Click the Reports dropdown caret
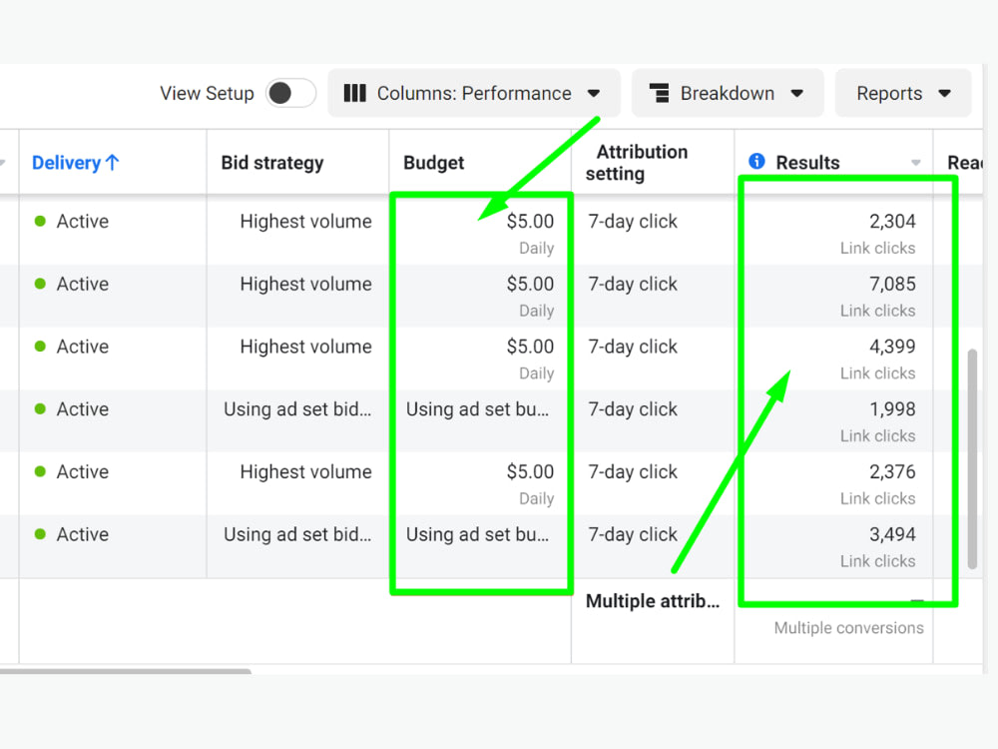Screen dimensions: 998x749 pyautogui.click(x=944, y=94)
